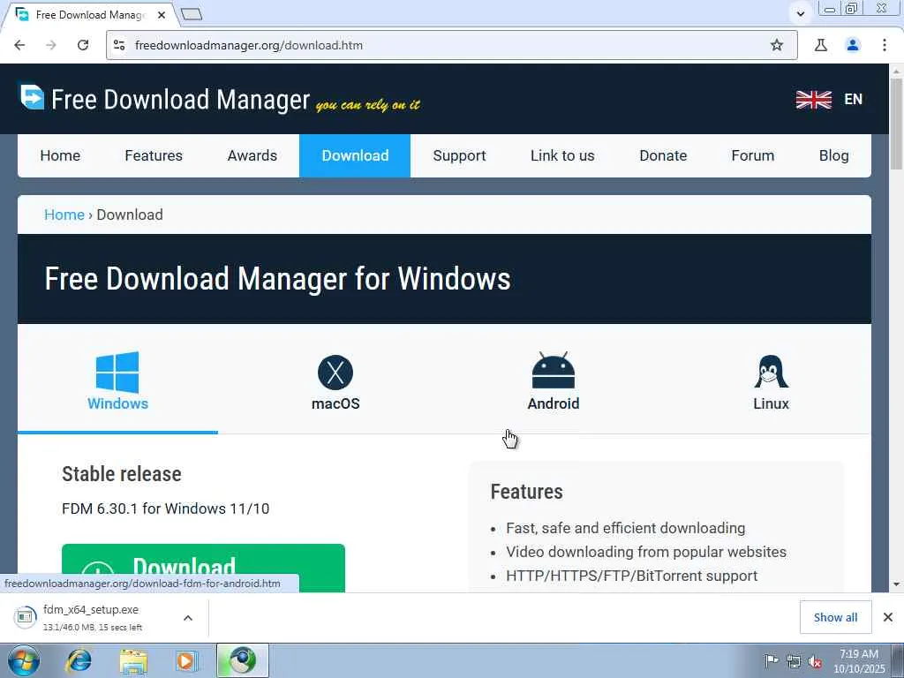Click the browser forward arrow

click(51, 45)
